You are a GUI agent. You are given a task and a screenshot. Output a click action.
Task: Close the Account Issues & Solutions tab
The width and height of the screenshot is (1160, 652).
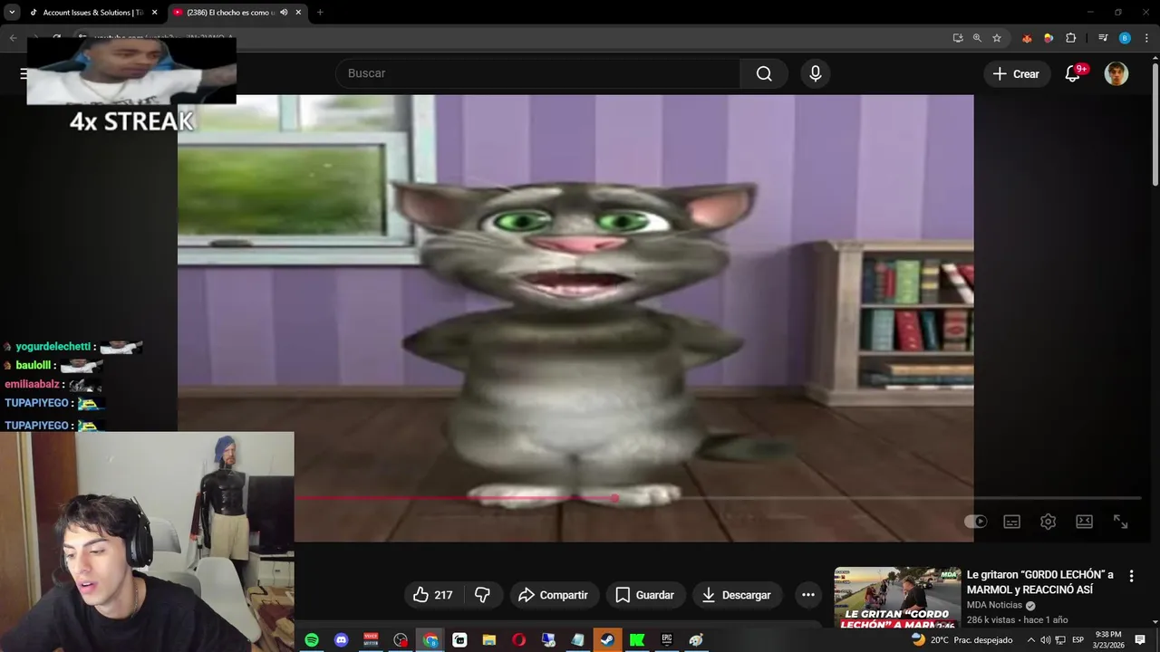click(154, 13)
